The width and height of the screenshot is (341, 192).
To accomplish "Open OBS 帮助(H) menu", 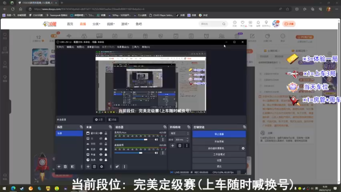I will pos(146,47).
